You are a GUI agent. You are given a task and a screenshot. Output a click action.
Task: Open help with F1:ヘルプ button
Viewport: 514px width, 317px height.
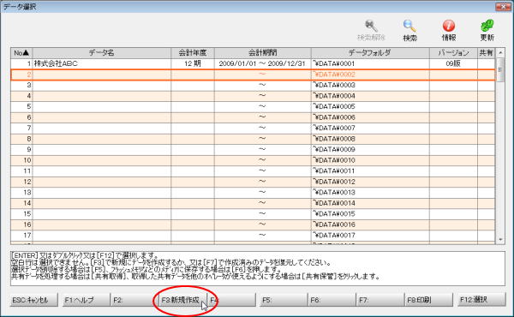coord(86,300)
